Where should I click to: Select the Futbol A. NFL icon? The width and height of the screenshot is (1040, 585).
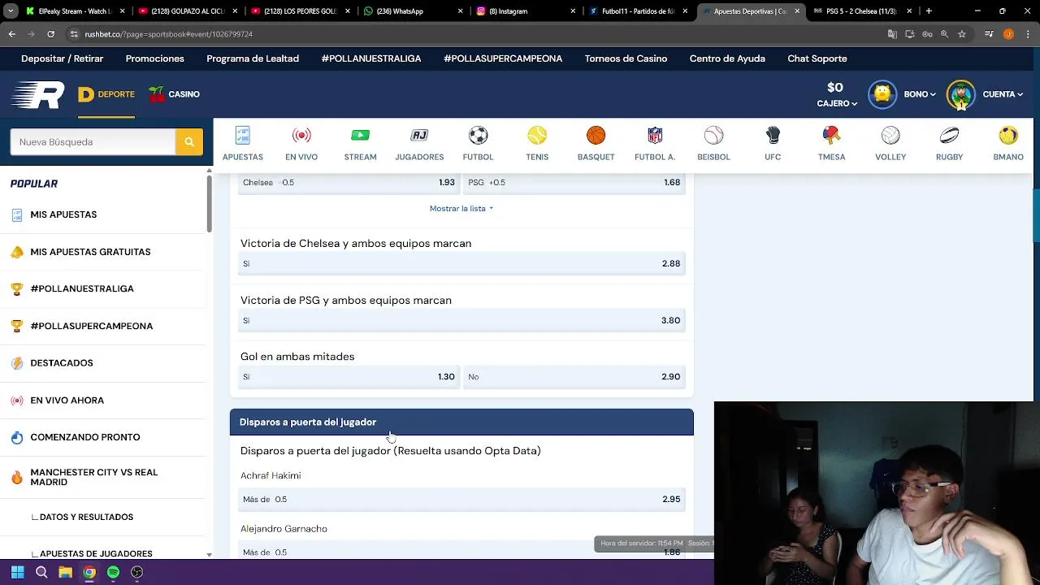(655, 135)
